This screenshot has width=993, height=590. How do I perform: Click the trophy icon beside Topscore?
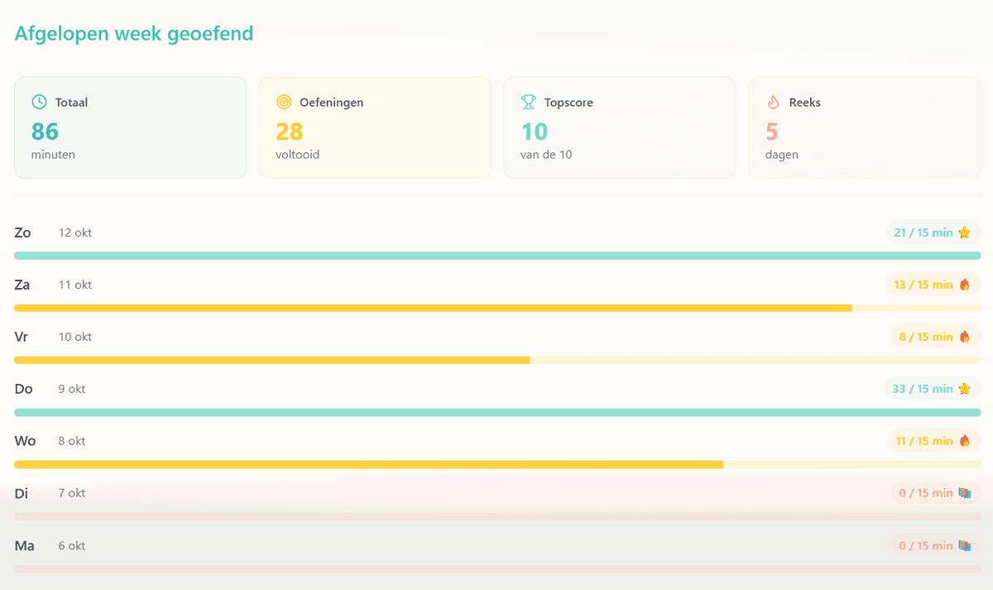click(528, 102)
